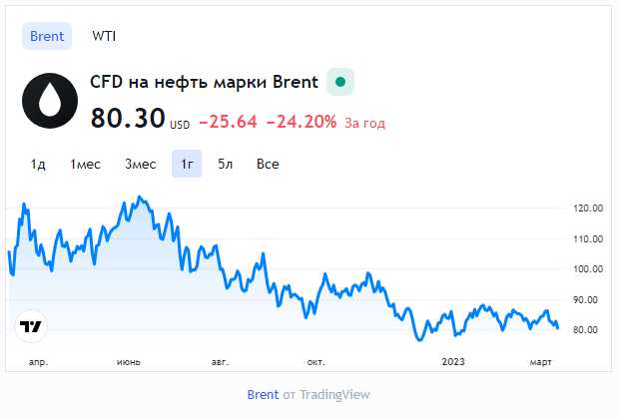Screen dimensions: 620x419
Task: Click the 80.30 USD price value
Action: pyautogui.click(x=140, y=119)
